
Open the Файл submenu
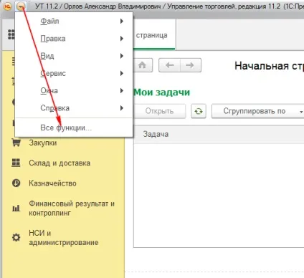pyautogui.click(x=74, y=21)
